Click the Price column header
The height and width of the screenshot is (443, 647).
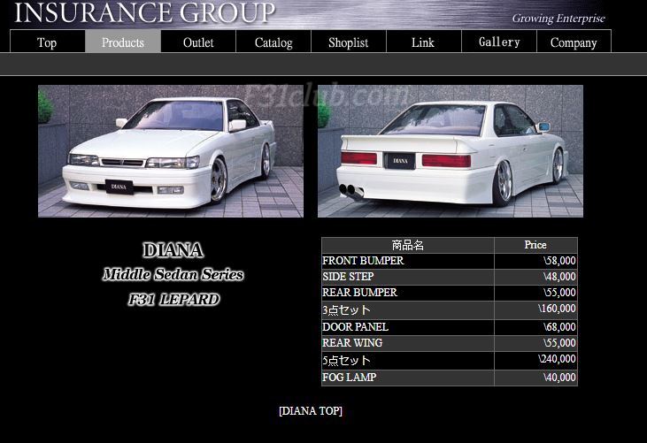535,245
